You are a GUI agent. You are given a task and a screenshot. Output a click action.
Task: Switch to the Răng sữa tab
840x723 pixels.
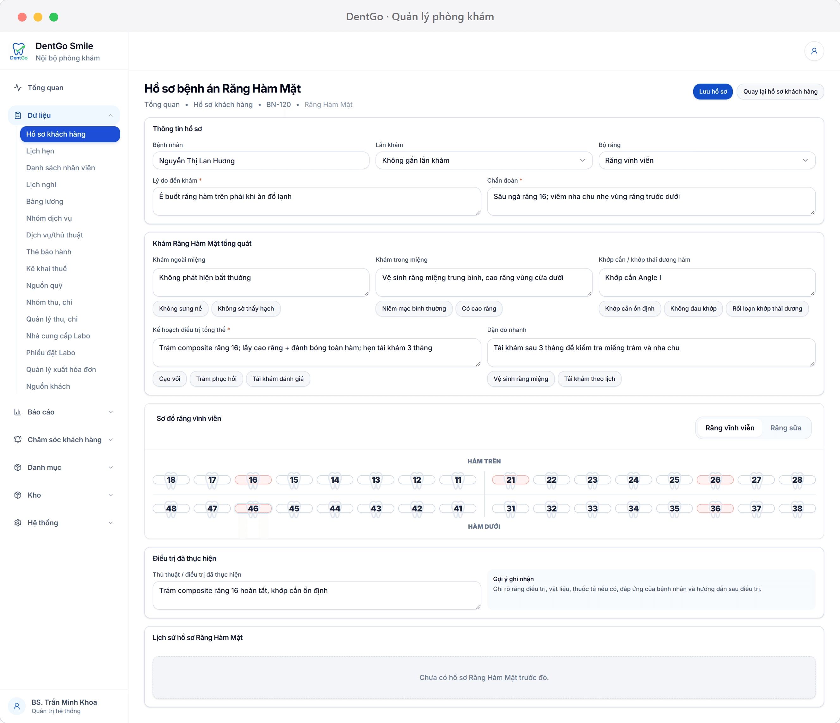(x=785, y=428)
